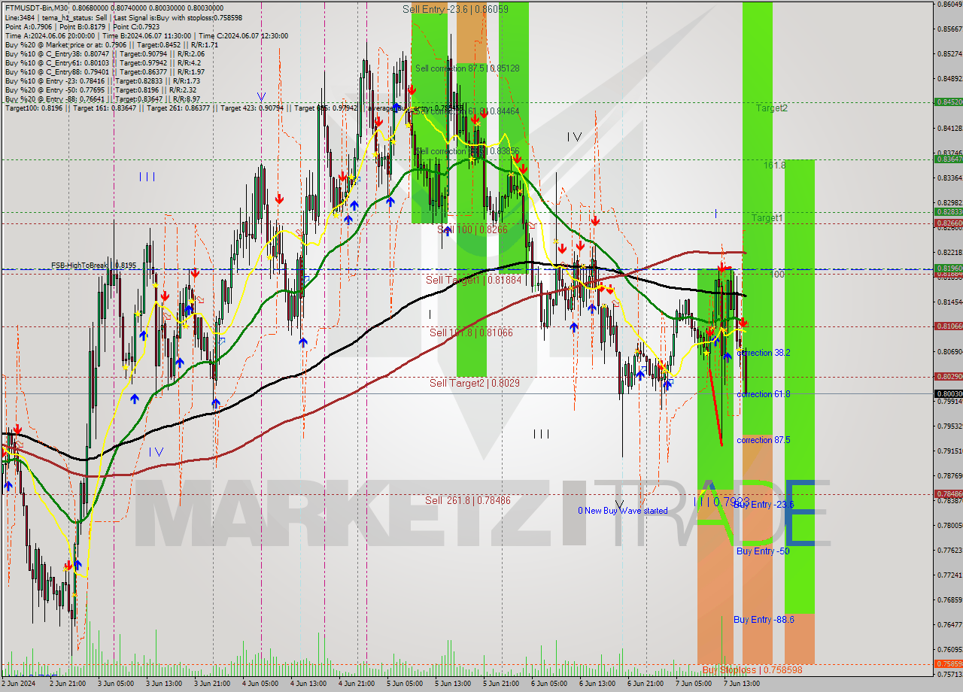
Task: Click the current price tag 0.80030
Action: point(948,393)
